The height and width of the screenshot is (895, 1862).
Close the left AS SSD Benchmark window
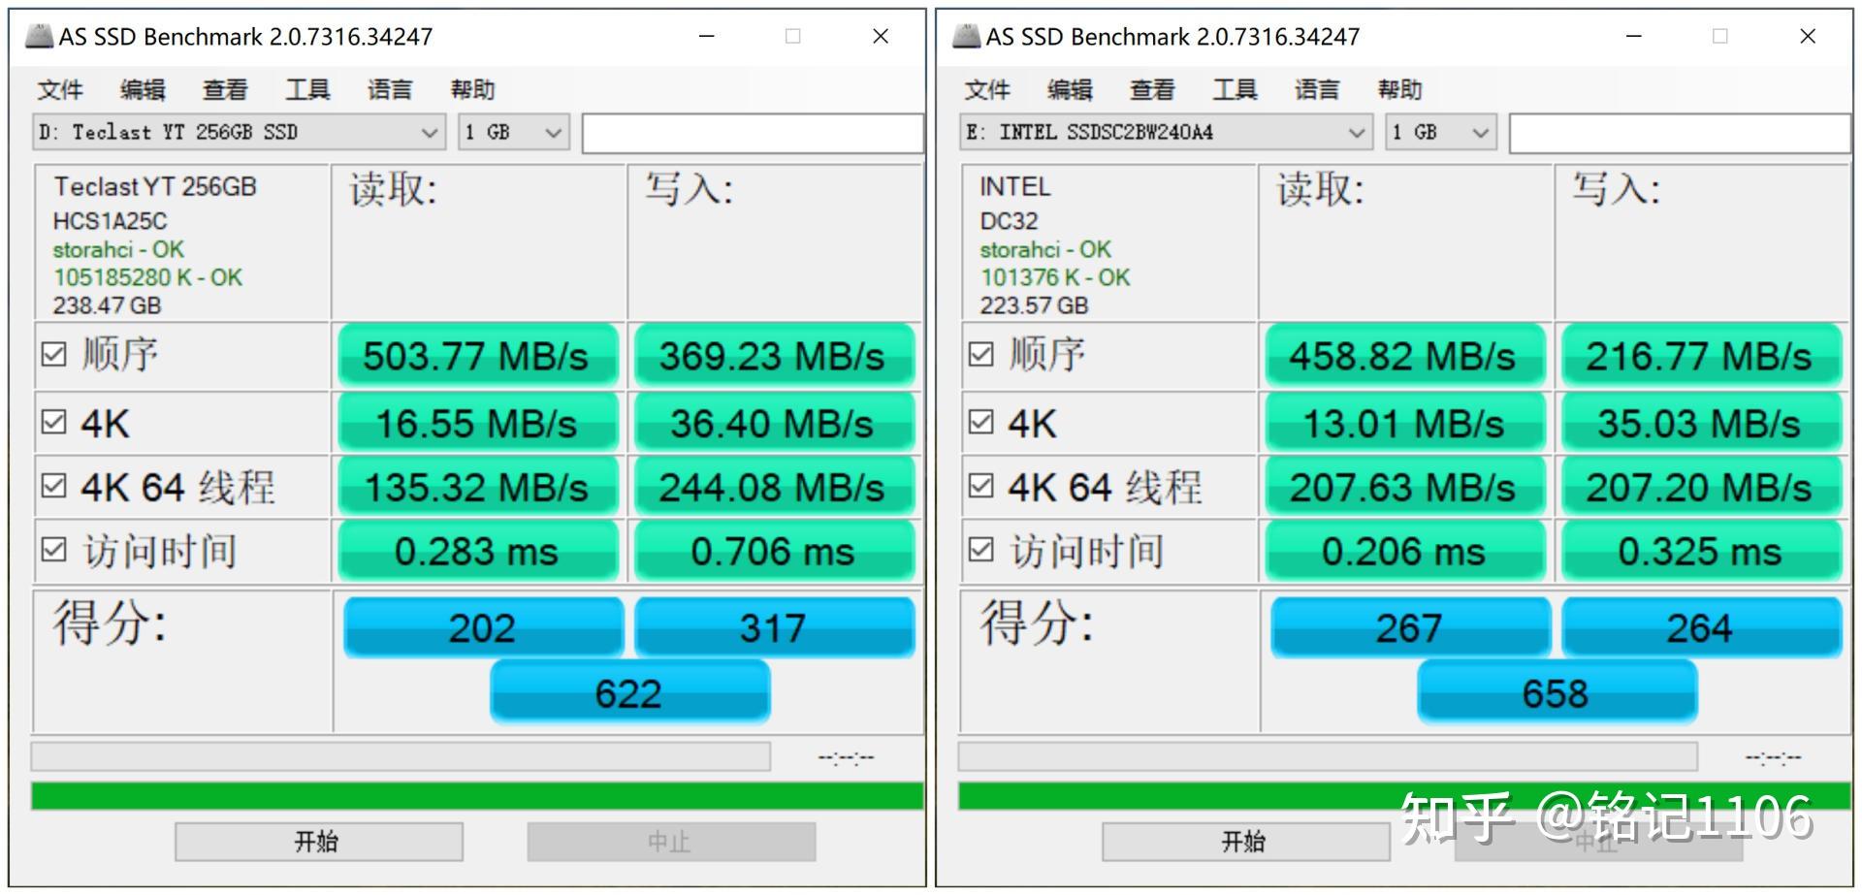(881, 37)
